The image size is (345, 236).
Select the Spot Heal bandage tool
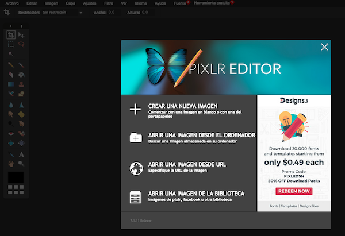(x=21, y=133)
